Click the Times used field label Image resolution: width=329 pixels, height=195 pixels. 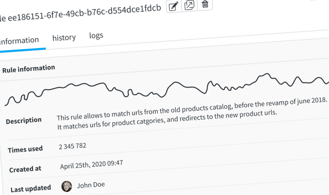pyautogui.click(x=25, y=149)
